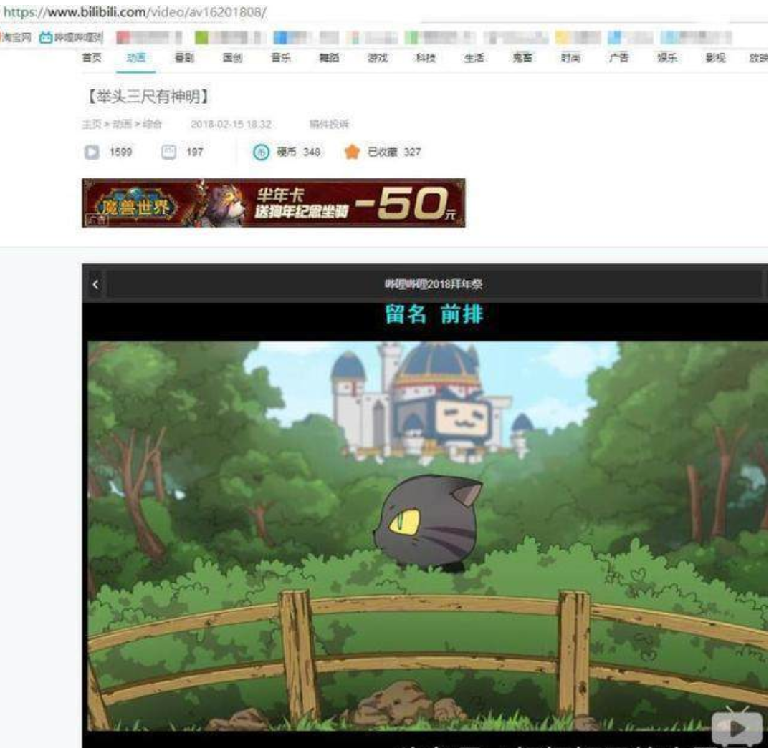The width and height of the screenshot is (784, 748).
Task: Open the 影视 category
Action: (715, 58)
